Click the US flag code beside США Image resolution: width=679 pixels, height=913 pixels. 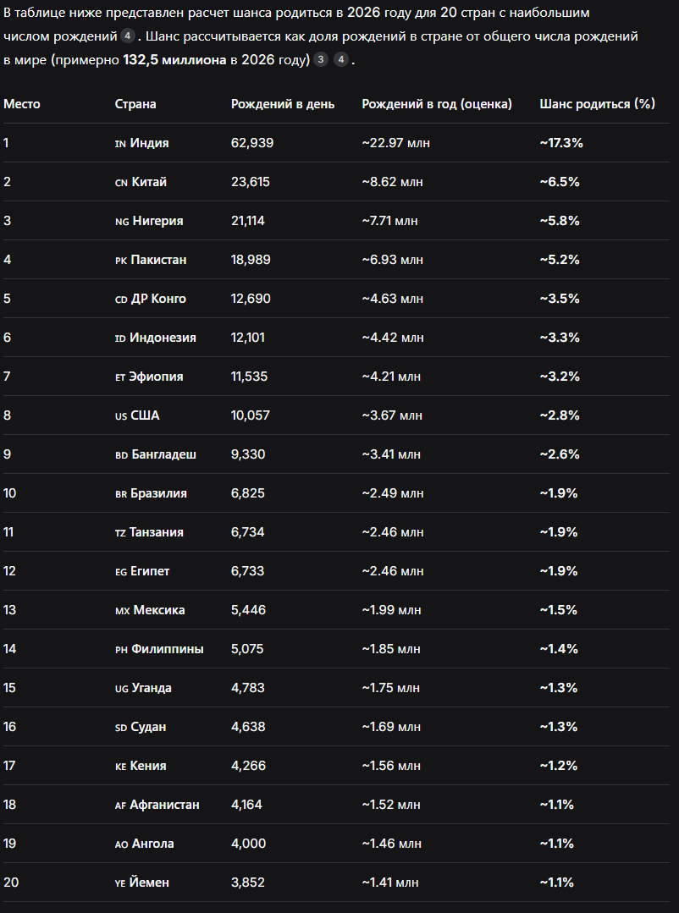(121, 415)
